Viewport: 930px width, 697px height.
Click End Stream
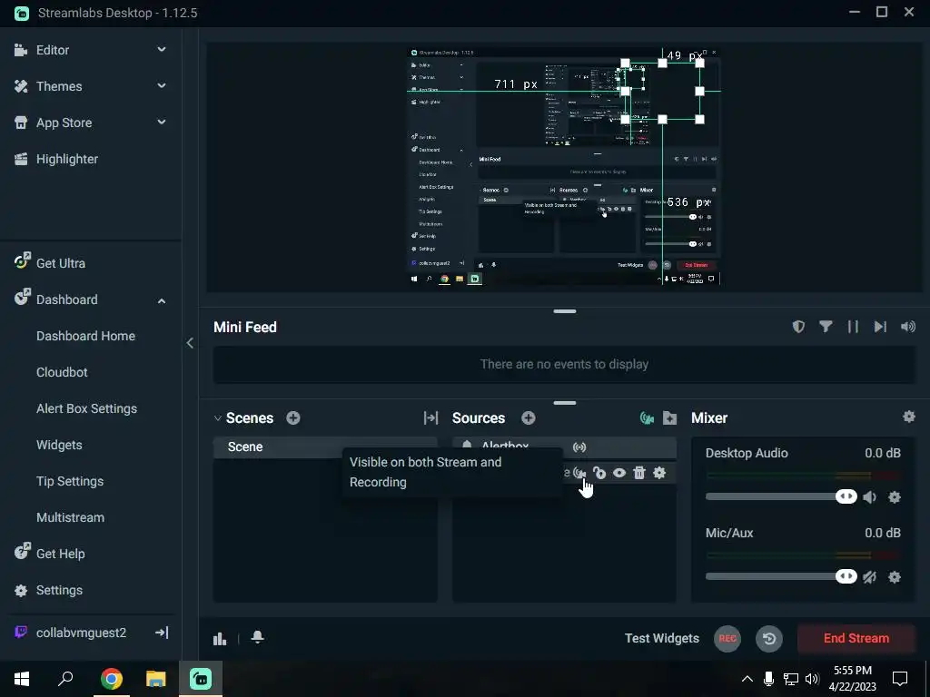tap(856, 638)
